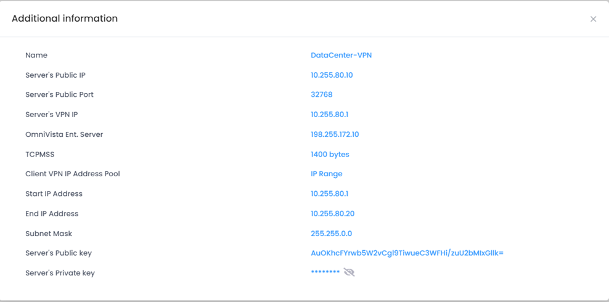
Task: Select the TCPMSS value 1400 bytes
Action: click(330, 154)
